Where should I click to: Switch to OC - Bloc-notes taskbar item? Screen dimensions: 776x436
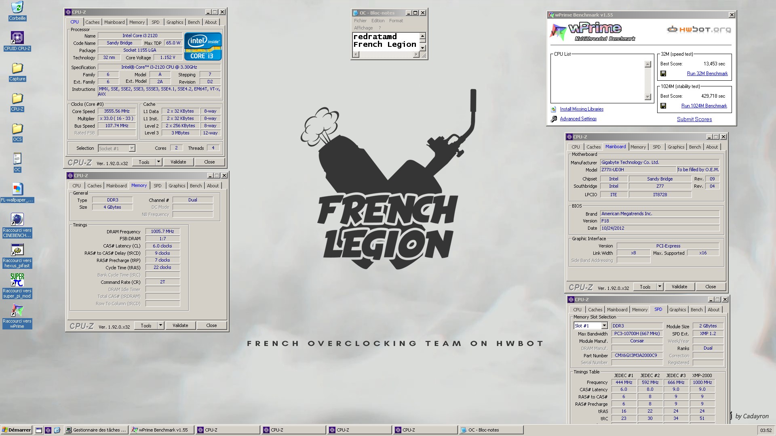pos(491,430)
